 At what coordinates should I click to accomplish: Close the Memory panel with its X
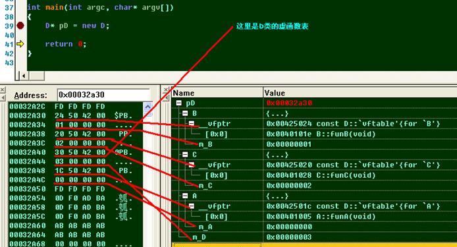tap(3, 90)
